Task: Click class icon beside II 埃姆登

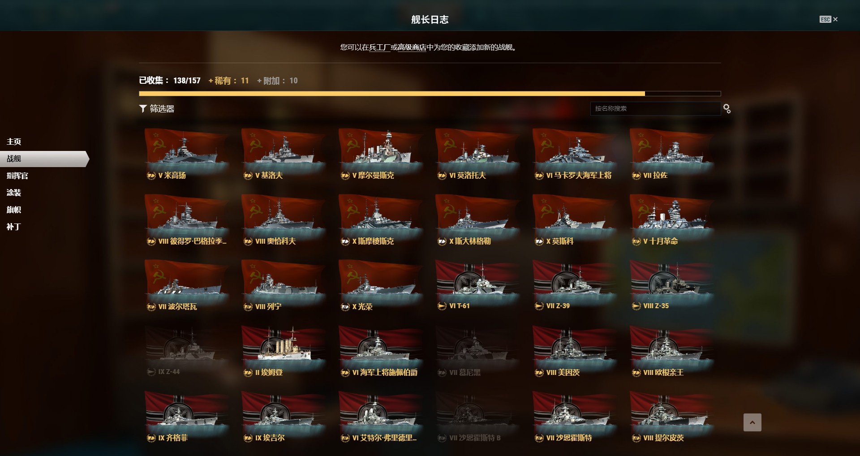Action: tap(248, 373)
